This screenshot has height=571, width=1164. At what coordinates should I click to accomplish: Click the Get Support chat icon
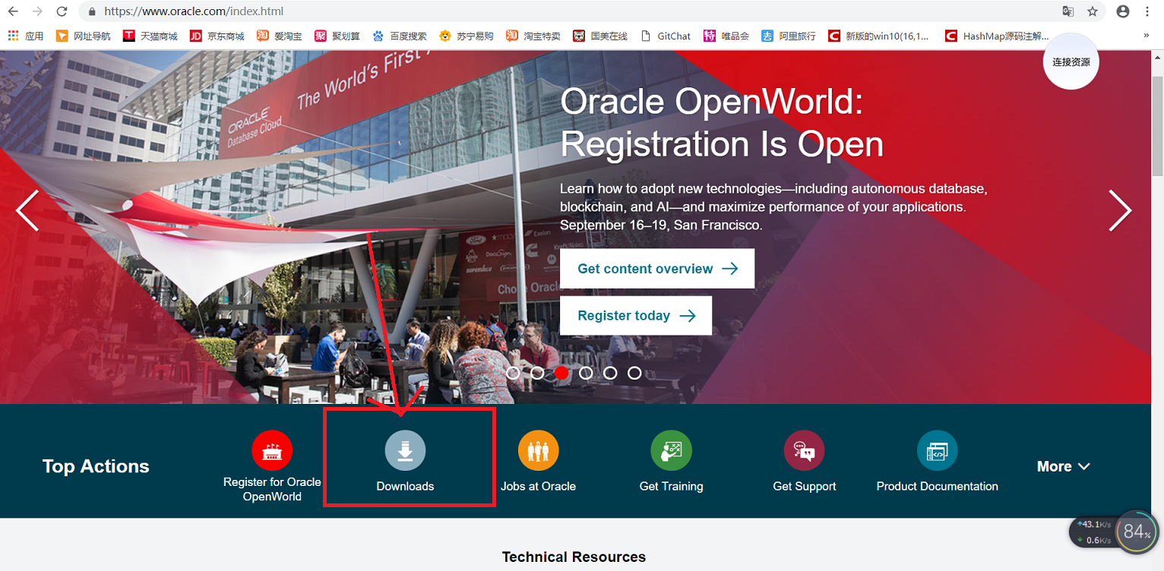[x=804, y=450]
